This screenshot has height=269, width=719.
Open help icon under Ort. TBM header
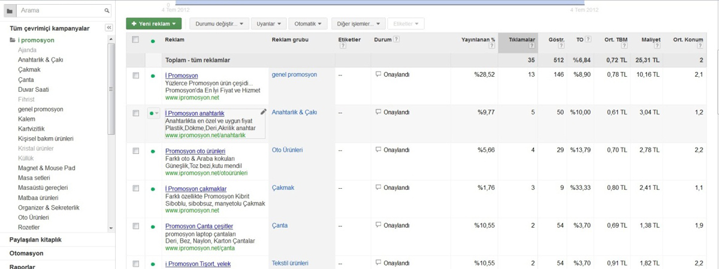624,46
